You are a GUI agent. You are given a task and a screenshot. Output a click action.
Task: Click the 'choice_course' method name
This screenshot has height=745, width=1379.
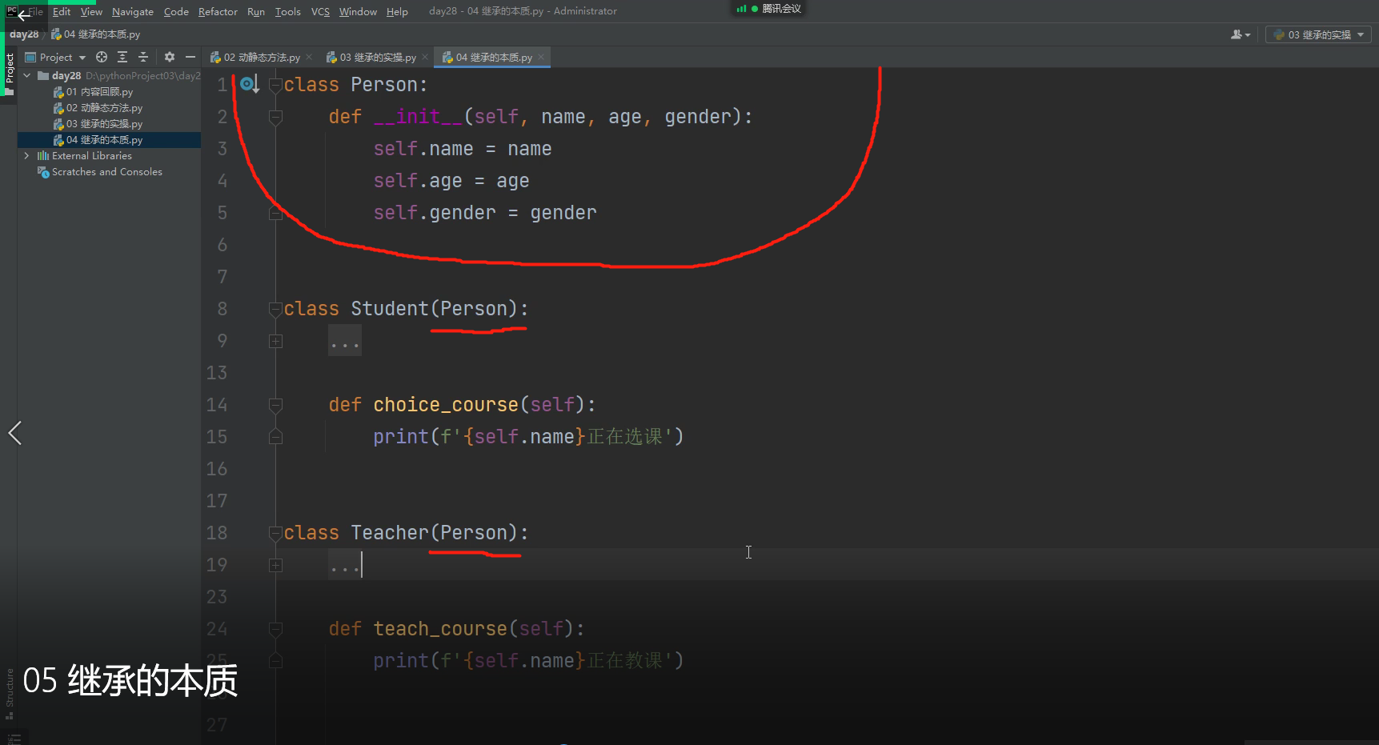coord(446,405)
